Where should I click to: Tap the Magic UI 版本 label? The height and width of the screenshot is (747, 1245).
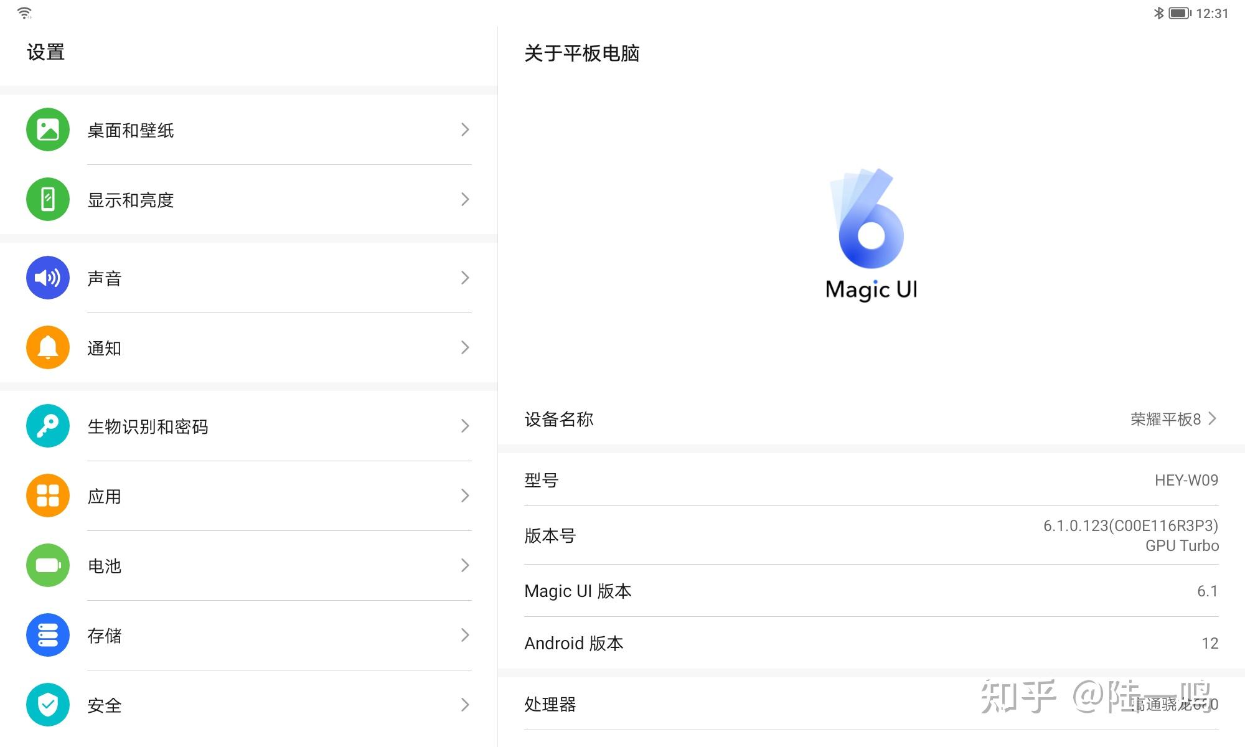[578, 591]
